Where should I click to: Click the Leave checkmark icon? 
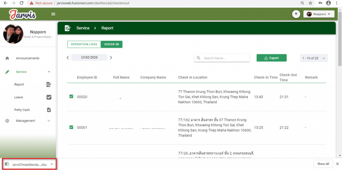pyautogui.click(x=49, y=97)
